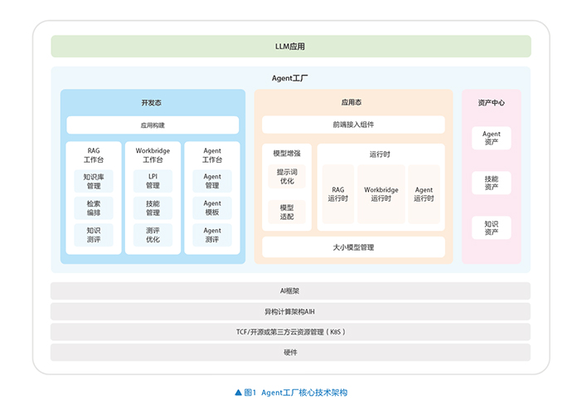This screenshot has width=587, height=415.
Task: Select the 应用构建 box
Action: pyautogui.click(x=153, y=125)
